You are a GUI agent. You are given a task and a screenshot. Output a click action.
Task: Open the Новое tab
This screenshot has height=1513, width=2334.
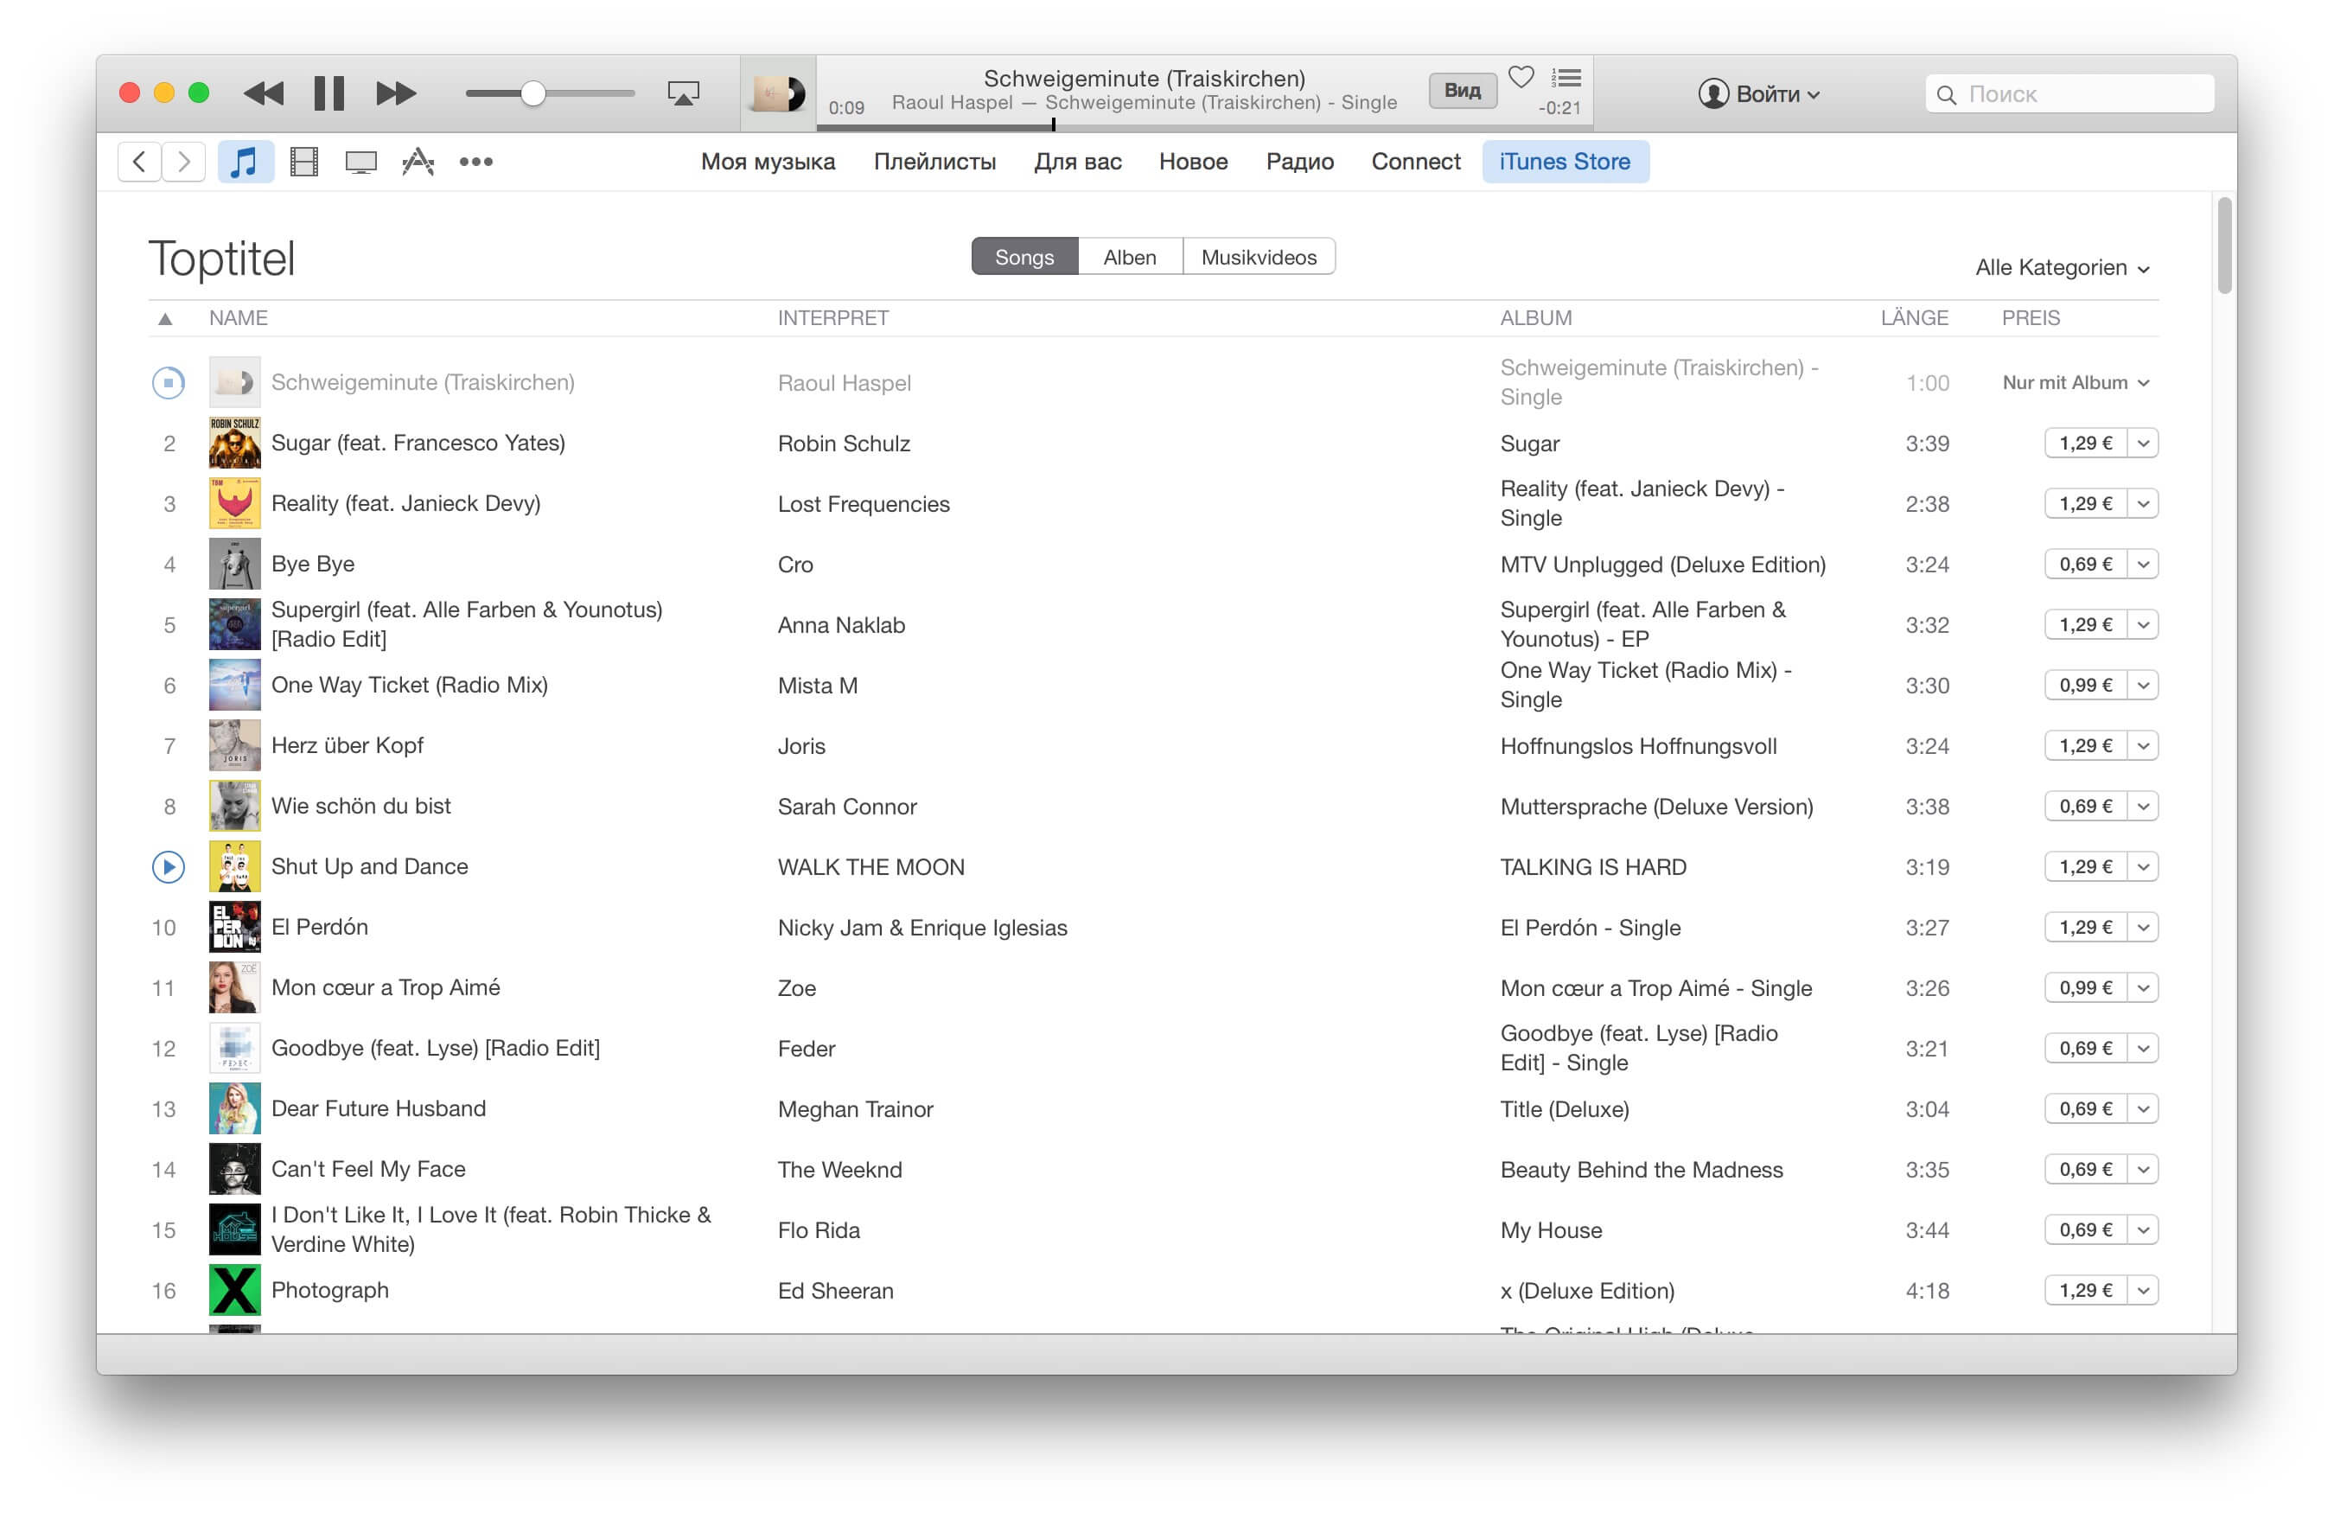click(1192, 162)
